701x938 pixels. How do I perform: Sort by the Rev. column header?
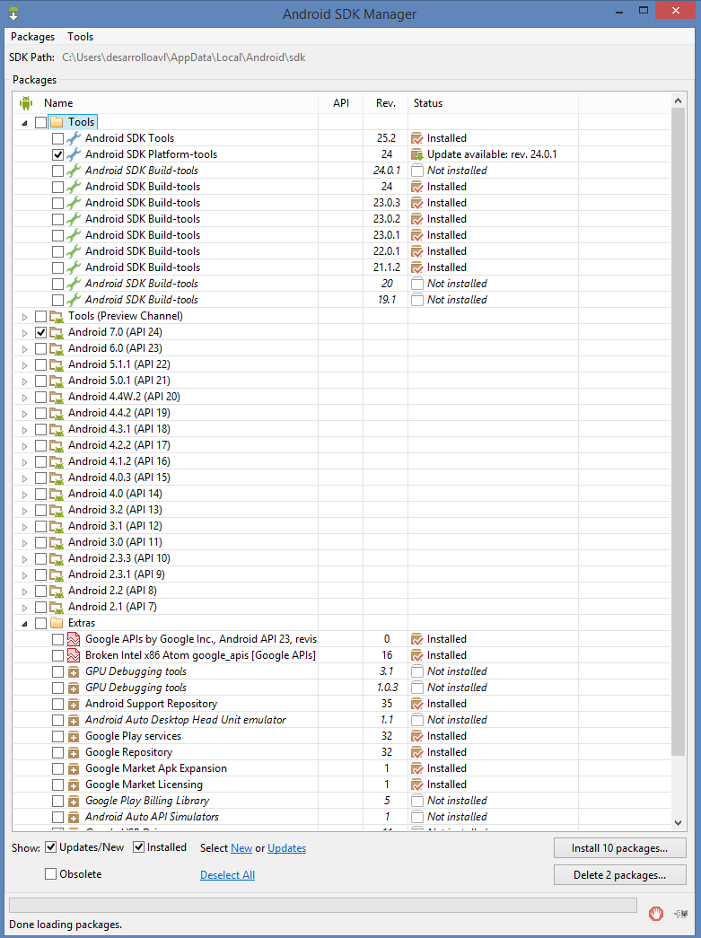tap(386, 103)
